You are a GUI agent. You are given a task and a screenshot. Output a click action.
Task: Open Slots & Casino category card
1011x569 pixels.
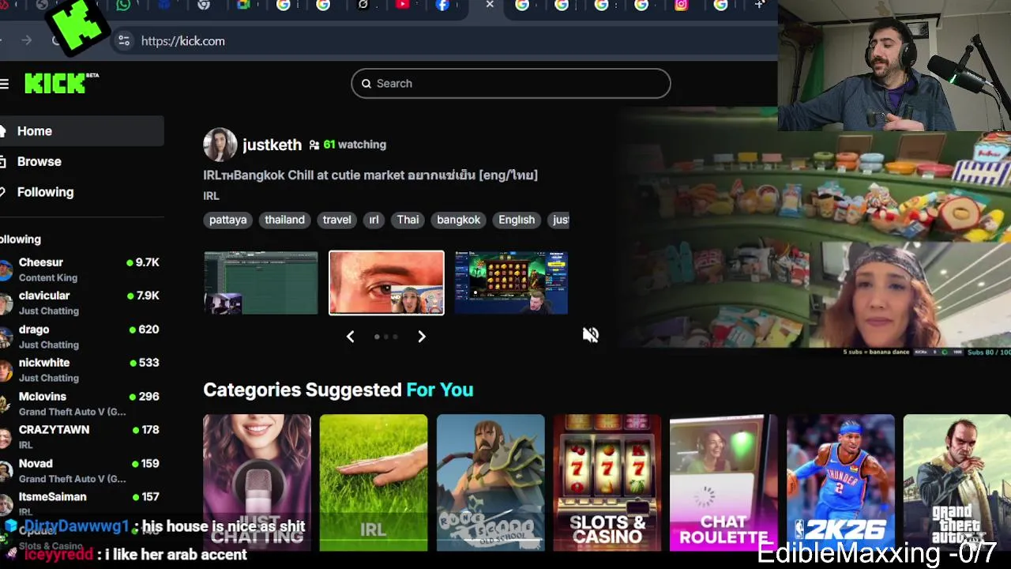click(607, 482)
